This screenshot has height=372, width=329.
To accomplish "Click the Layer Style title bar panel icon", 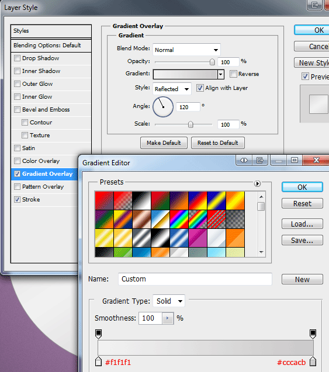I will click(x=314, y=5).
